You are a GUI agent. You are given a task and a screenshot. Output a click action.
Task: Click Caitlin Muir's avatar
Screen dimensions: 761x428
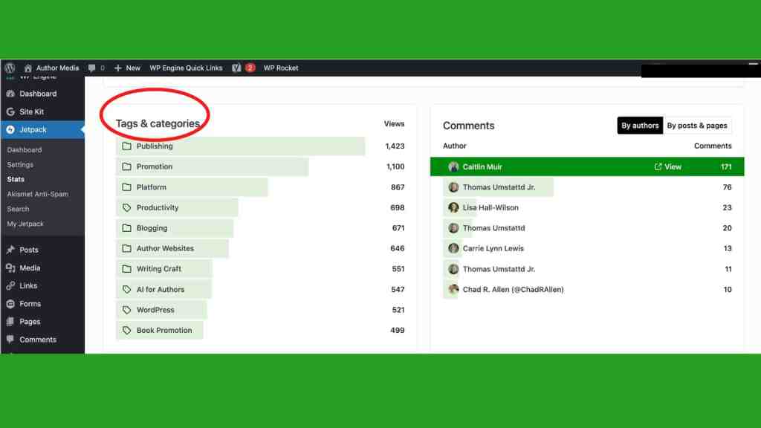453,167
